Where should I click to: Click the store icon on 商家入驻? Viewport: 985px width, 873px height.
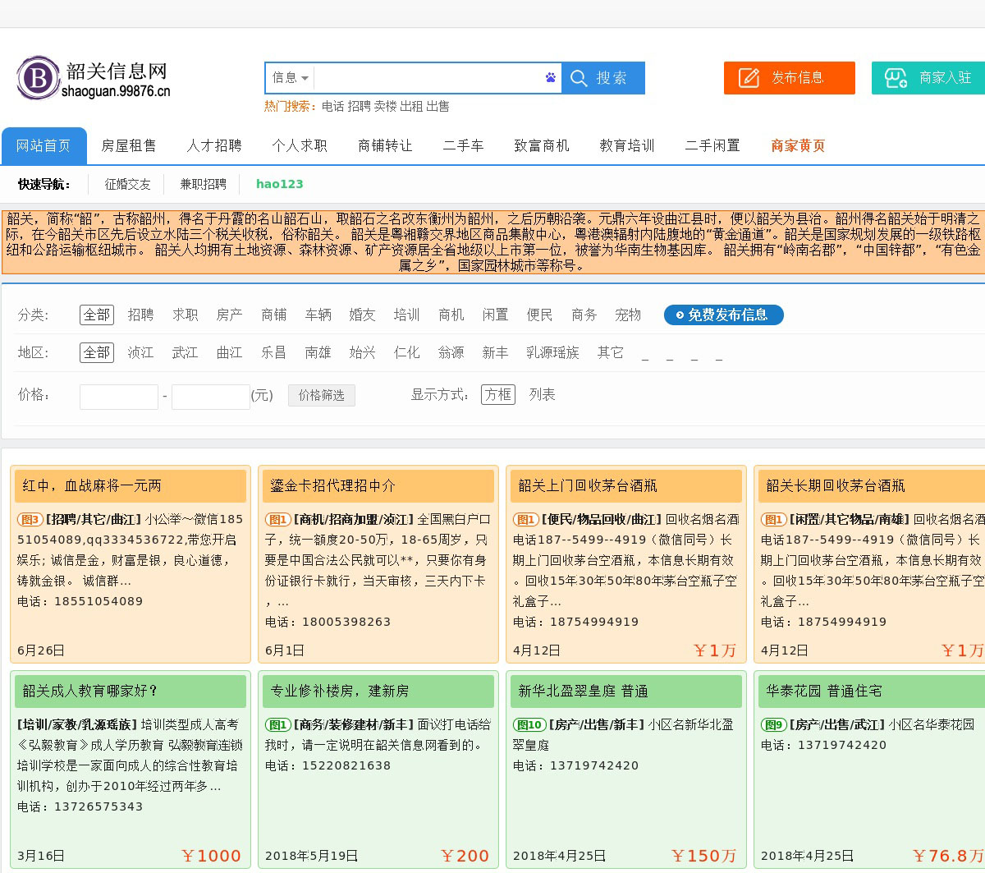click(896, 78)
